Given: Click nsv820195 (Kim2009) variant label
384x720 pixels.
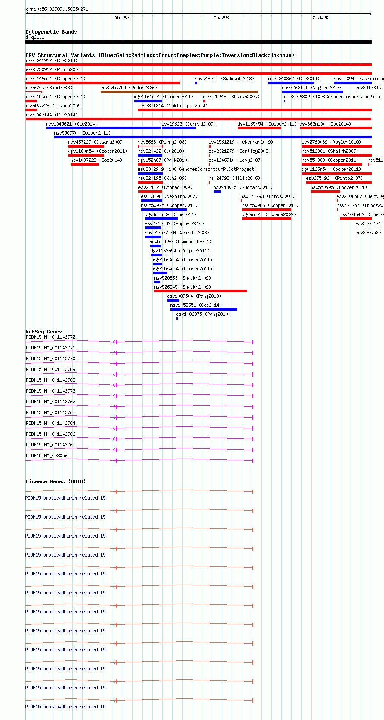Looking at the screenshot, I should click(162, 178).
